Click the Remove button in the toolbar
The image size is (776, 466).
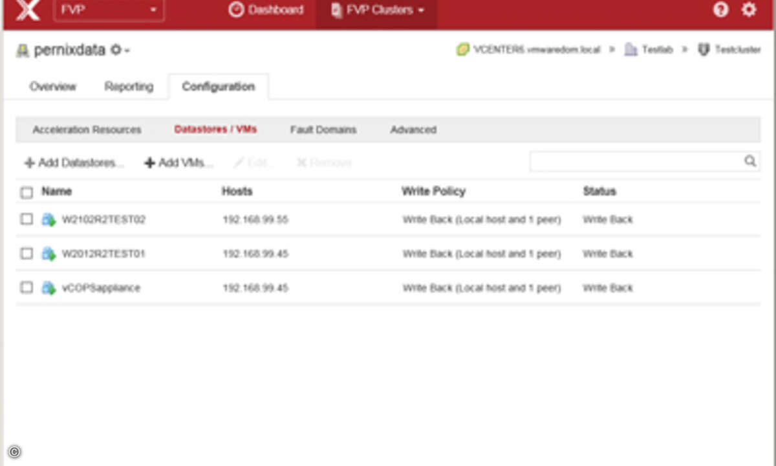pyautogui.click(x=324, y=163)
